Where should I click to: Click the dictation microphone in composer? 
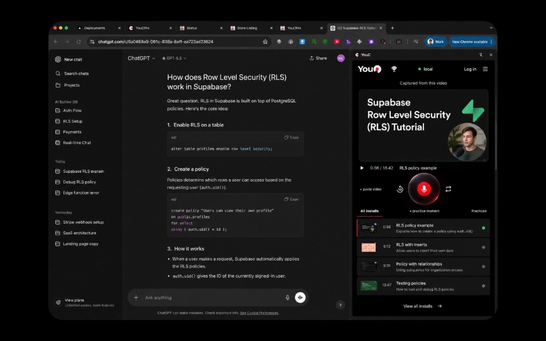[x=287, y=297]
